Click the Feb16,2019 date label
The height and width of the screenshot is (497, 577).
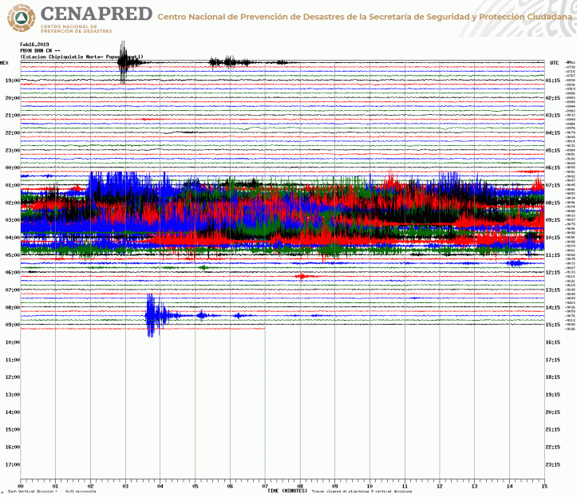tap(35, 45)
